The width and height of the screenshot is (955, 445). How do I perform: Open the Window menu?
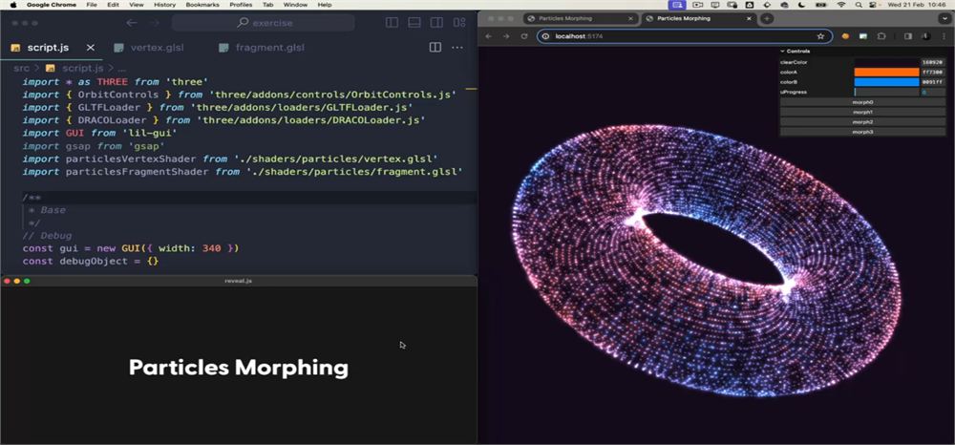pos(295,5)
